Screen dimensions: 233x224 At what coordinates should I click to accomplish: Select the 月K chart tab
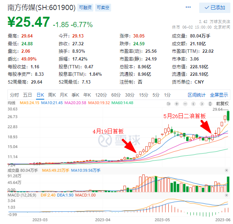click(64, 95)
